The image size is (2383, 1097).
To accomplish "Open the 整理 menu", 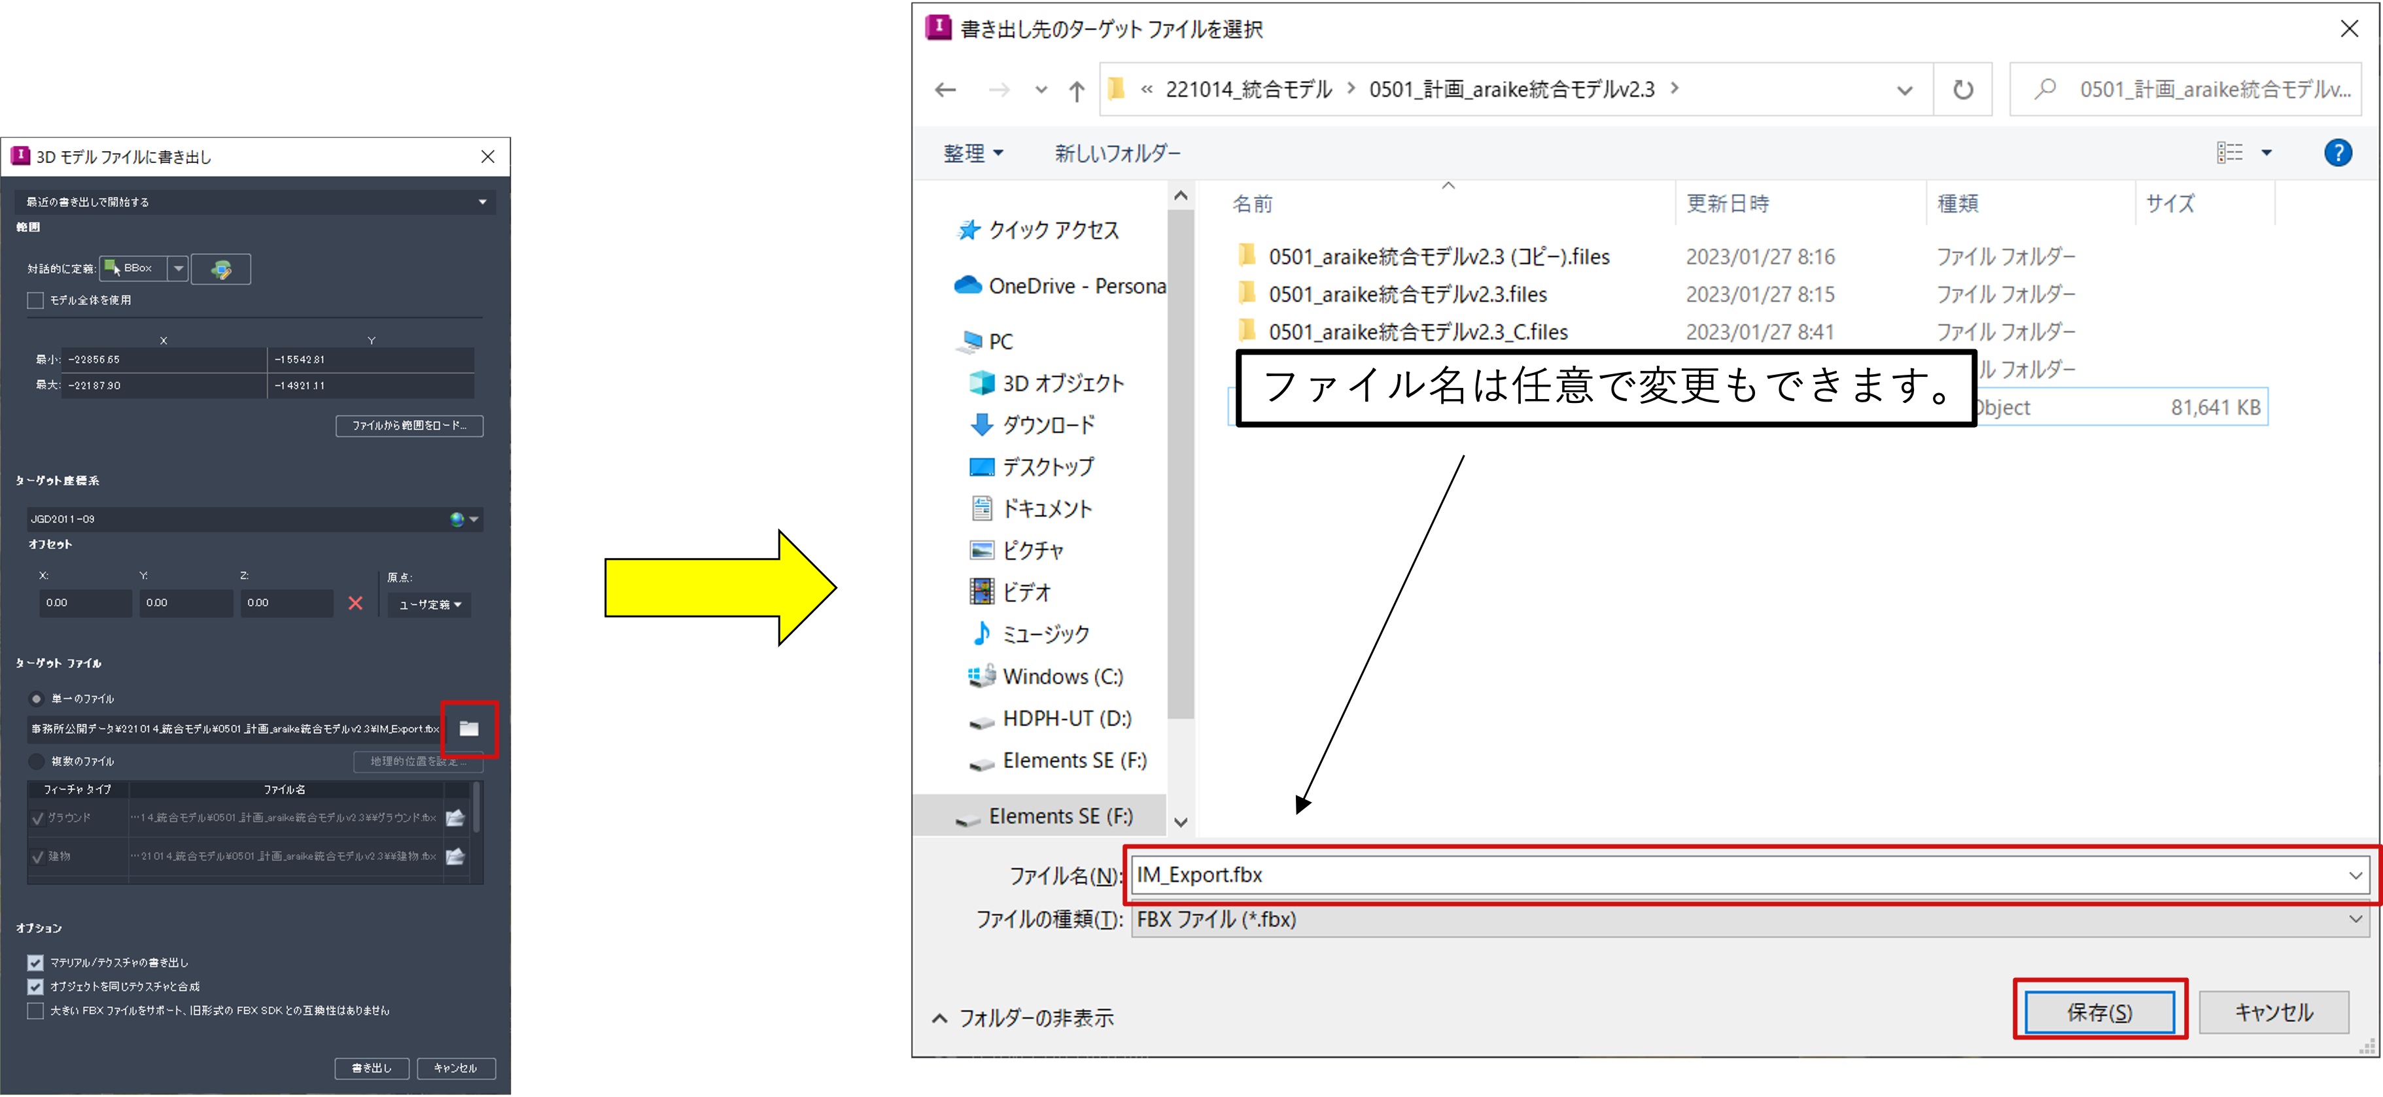I will tap(972, 154).
